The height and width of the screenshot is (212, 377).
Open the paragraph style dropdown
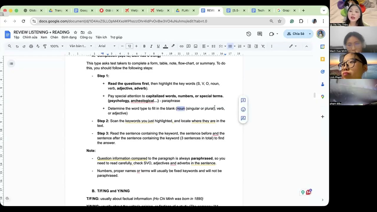point(81,46)
